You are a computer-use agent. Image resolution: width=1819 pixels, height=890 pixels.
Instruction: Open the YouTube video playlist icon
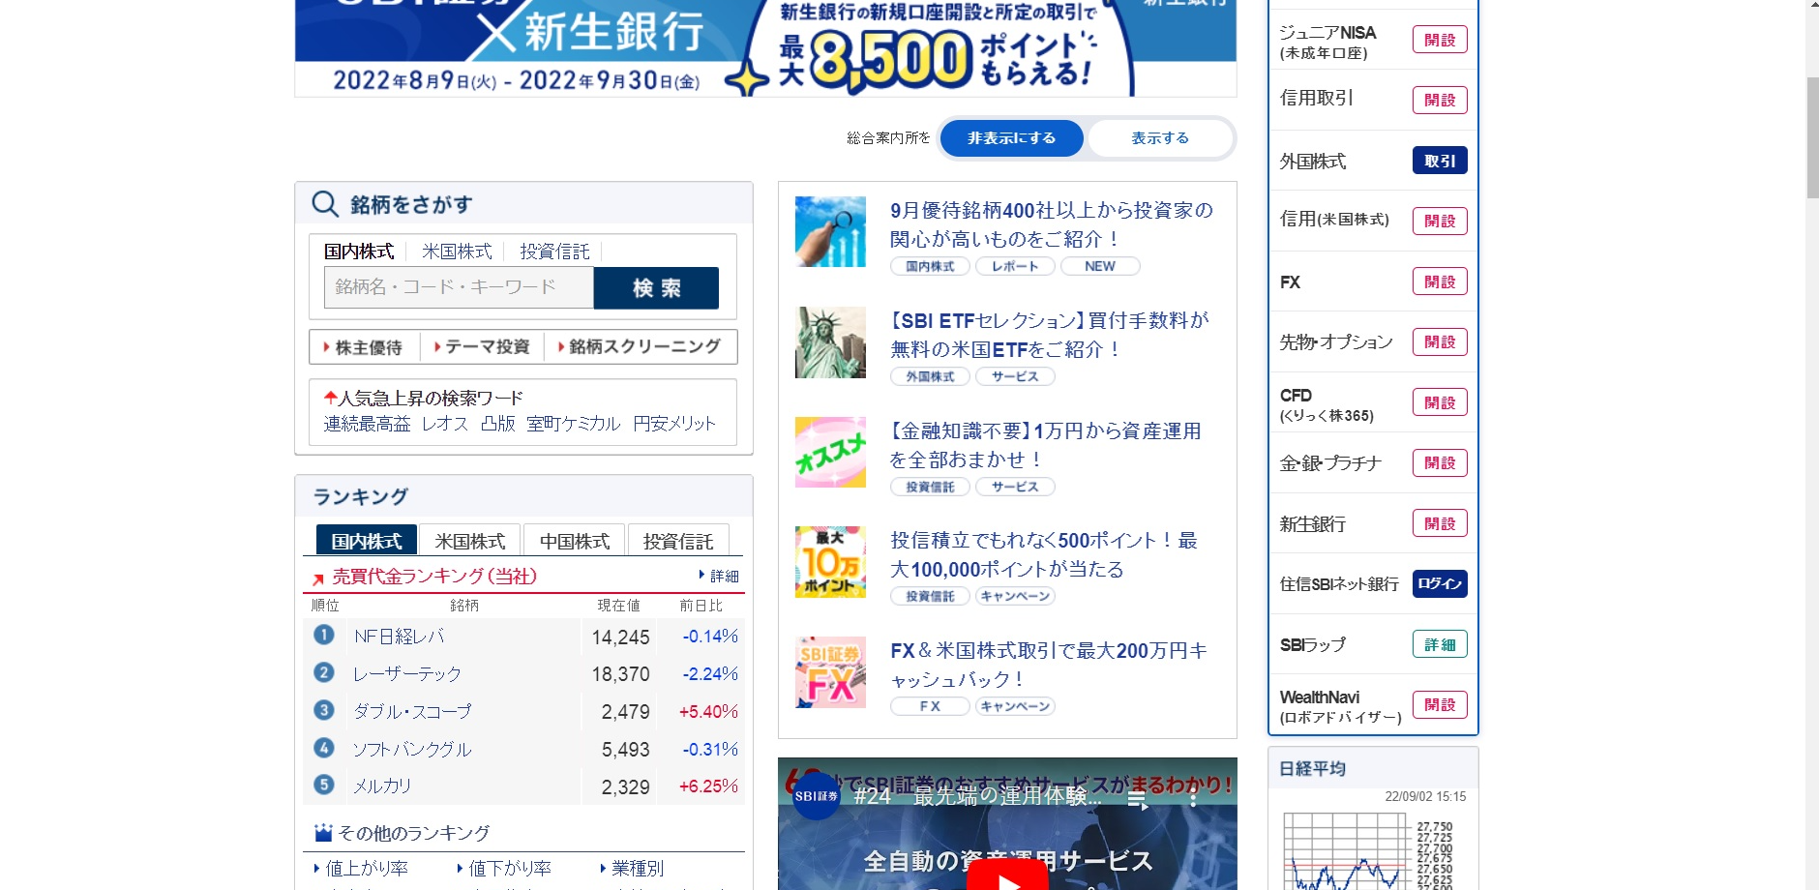1139,799
